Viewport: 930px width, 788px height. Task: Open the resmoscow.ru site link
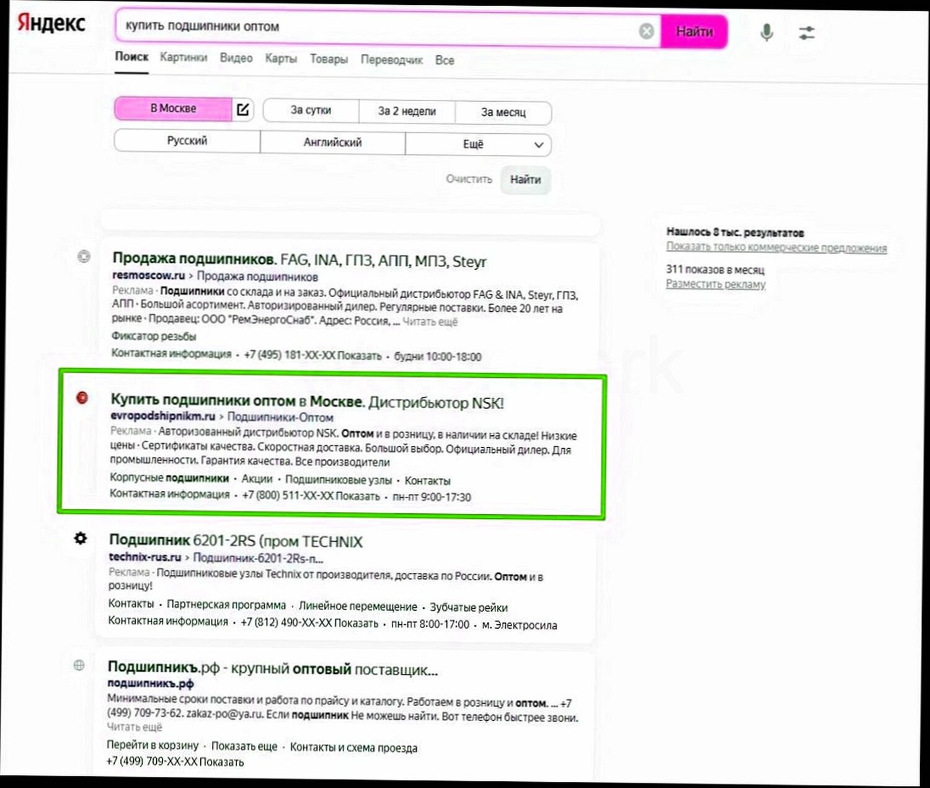(149, 275)
